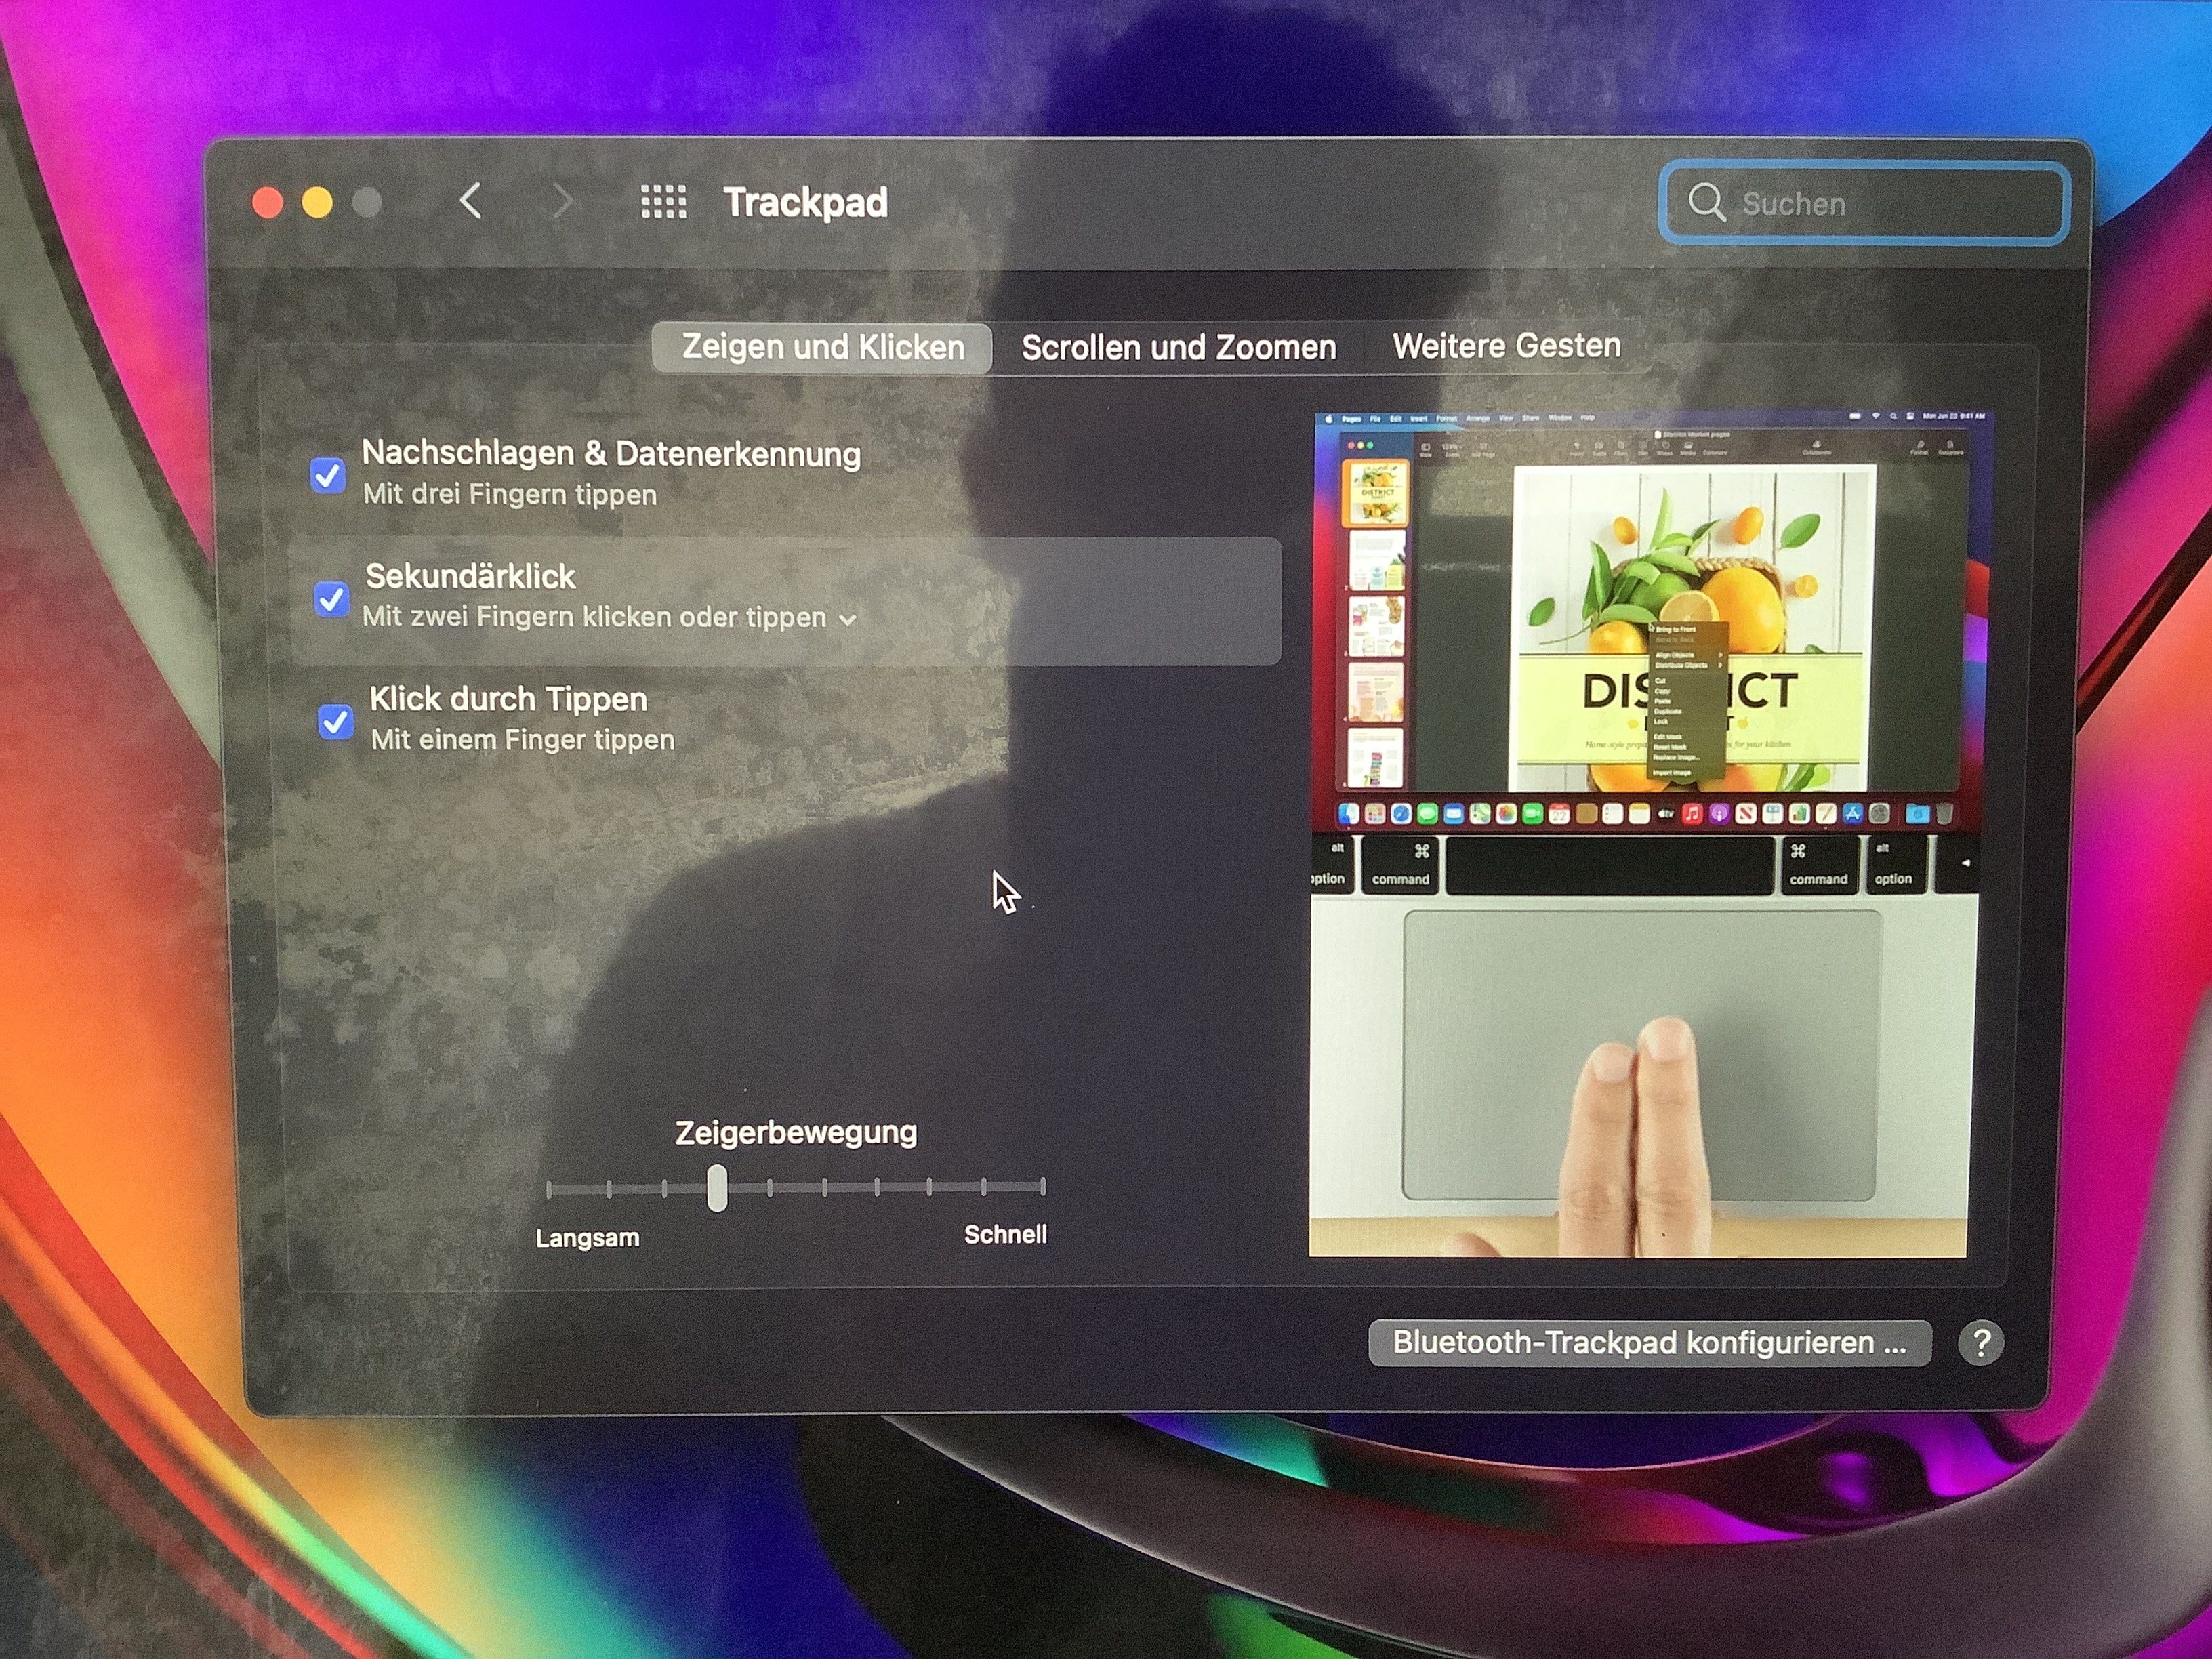The image size is (2212, 1659).
Task: Disable Nachschlagen & Datenerkennung checkbox
Action: [x=328, y=476]
